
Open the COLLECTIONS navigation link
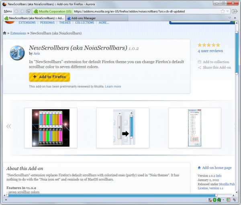click(84, 22)
